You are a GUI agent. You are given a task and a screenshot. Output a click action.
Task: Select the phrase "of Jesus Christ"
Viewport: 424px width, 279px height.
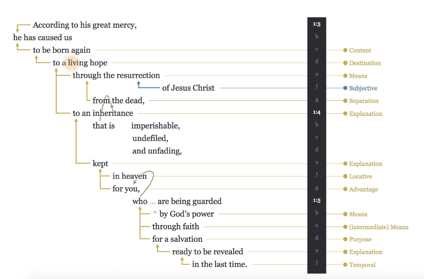click(188, 88)
